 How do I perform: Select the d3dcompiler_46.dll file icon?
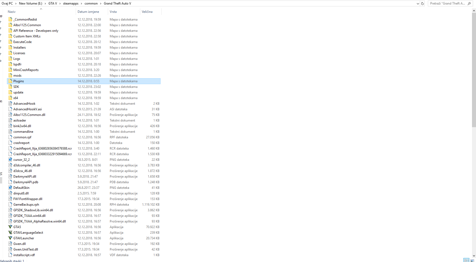(x=10, y=165)
